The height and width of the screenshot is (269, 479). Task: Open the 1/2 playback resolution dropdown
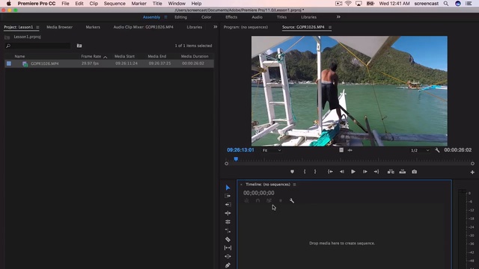[x=420, y=150]
